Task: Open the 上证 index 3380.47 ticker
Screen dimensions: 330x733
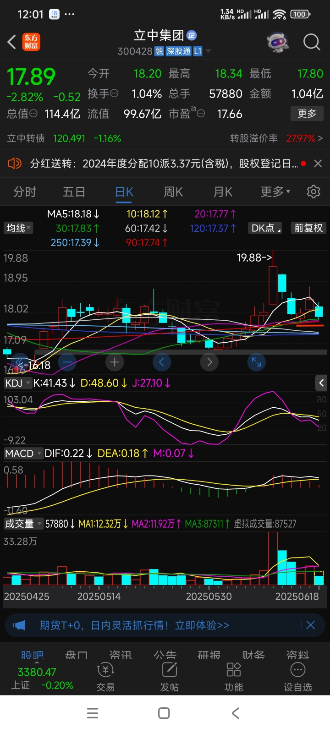Action: [x=42, y=678]
